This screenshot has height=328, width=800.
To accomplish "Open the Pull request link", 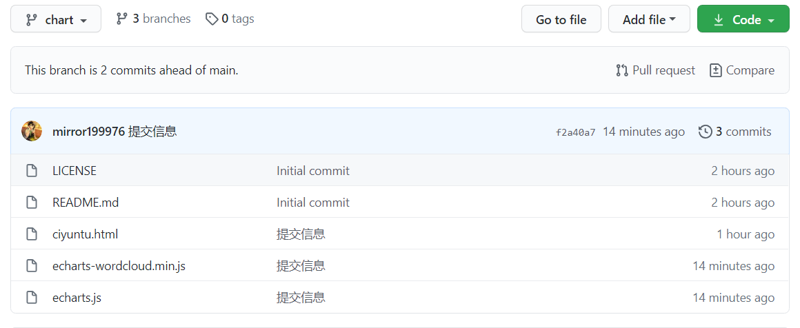I will [x=656, y=70].
